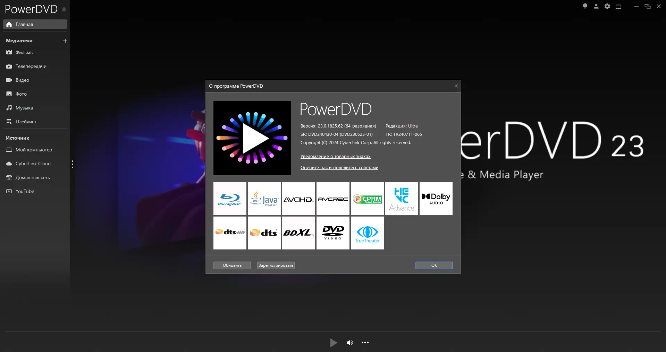Screen dimensions: 666x352
Task: Click the dts-HD logo tile
Action: (230, 233)
